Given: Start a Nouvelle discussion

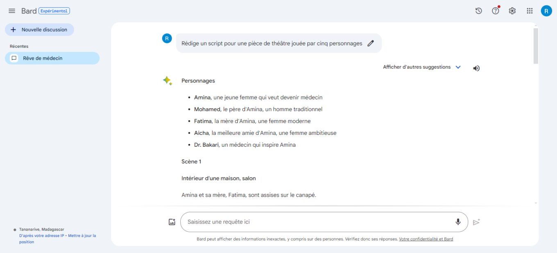Looking at the screenshot, I should click(x=39, y=30).
